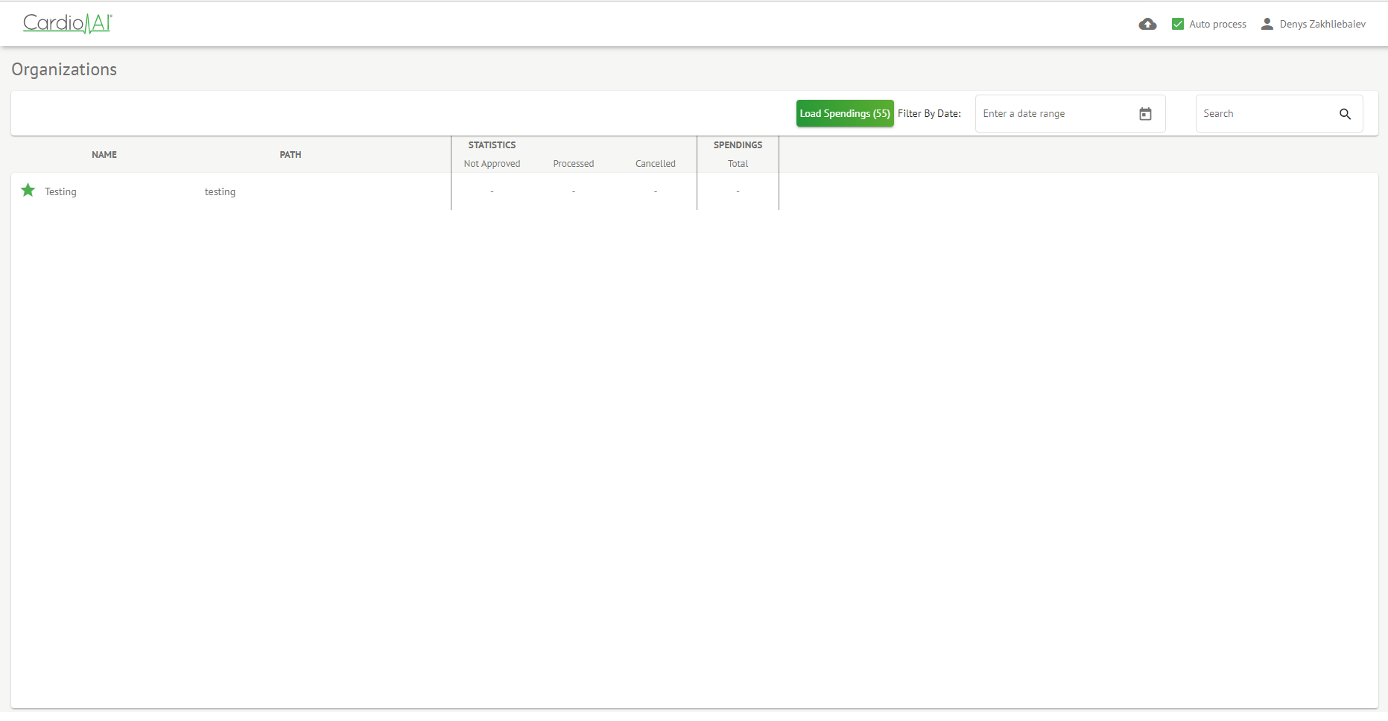Open the Denys Zakhliebaiev user menu
This screenshot has width=1388, height=721.
tap(1322, 25)
